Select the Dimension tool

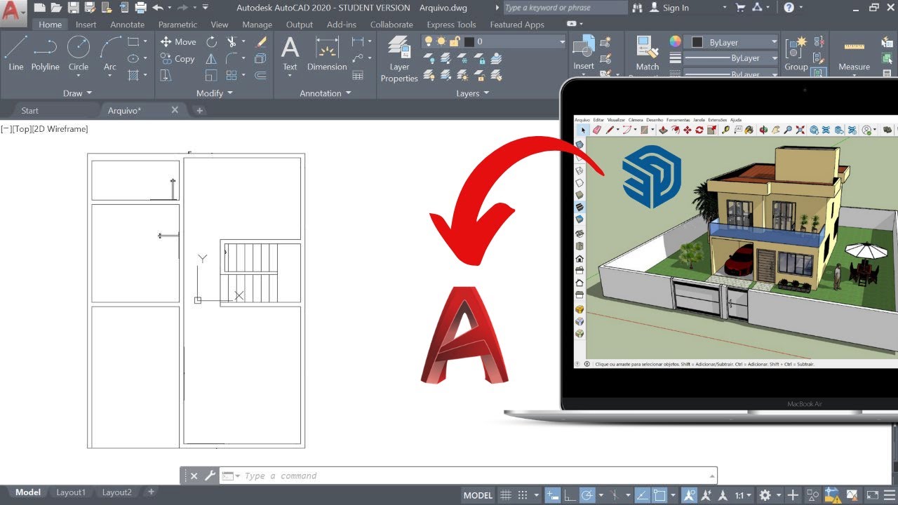(327, 53)
